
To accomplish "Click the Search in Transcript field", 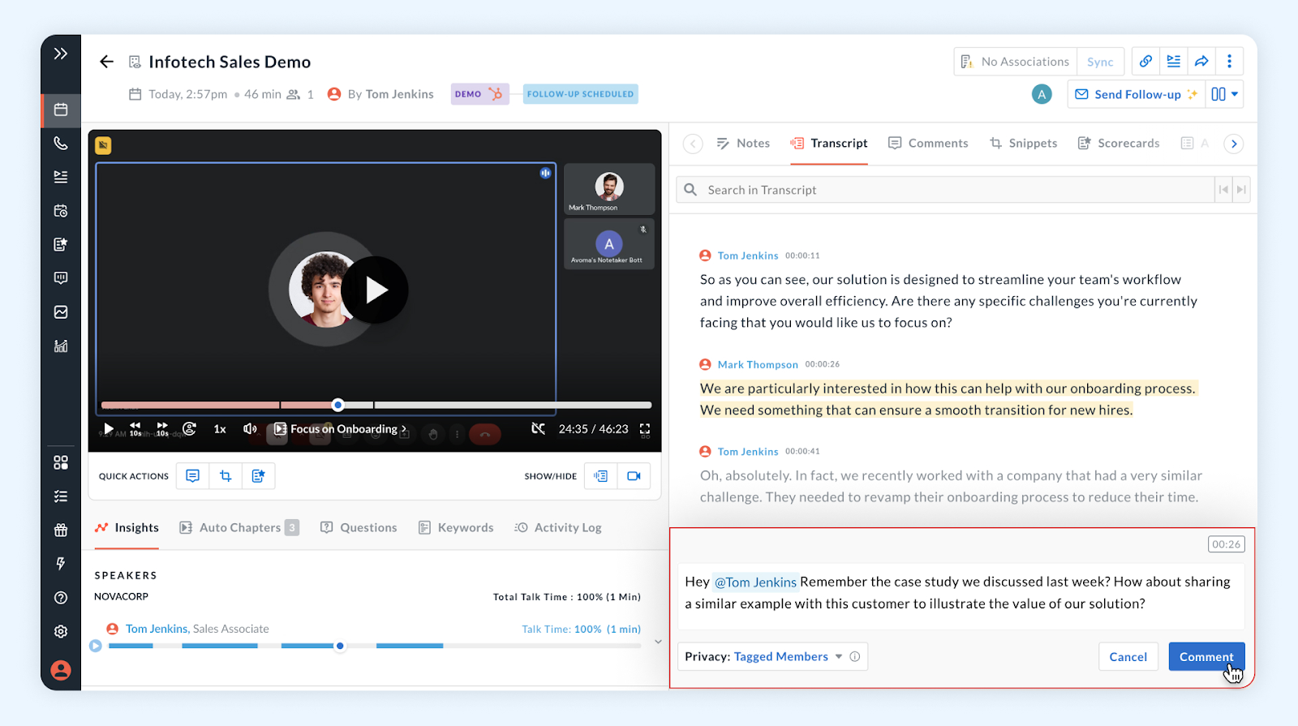I will [945, 190].
